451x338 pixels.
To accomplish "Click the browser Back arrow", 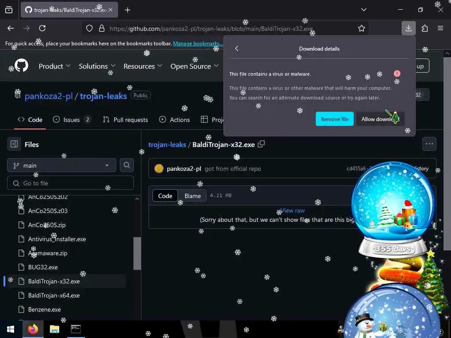I will [11, 28].
